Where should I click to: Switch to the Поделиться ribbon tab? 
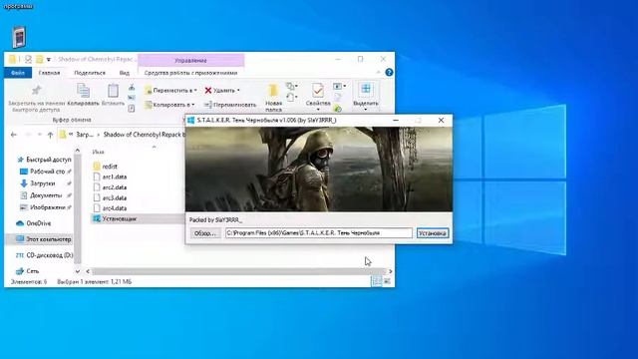90,73
